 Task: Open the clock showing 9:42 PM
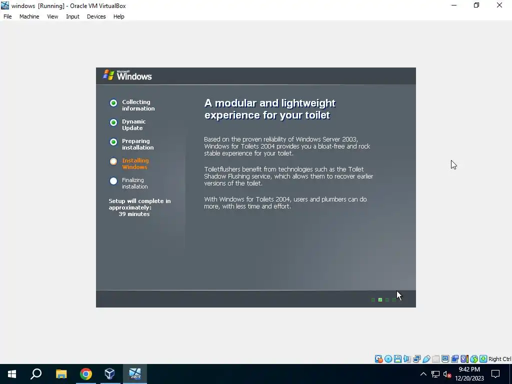469,374
